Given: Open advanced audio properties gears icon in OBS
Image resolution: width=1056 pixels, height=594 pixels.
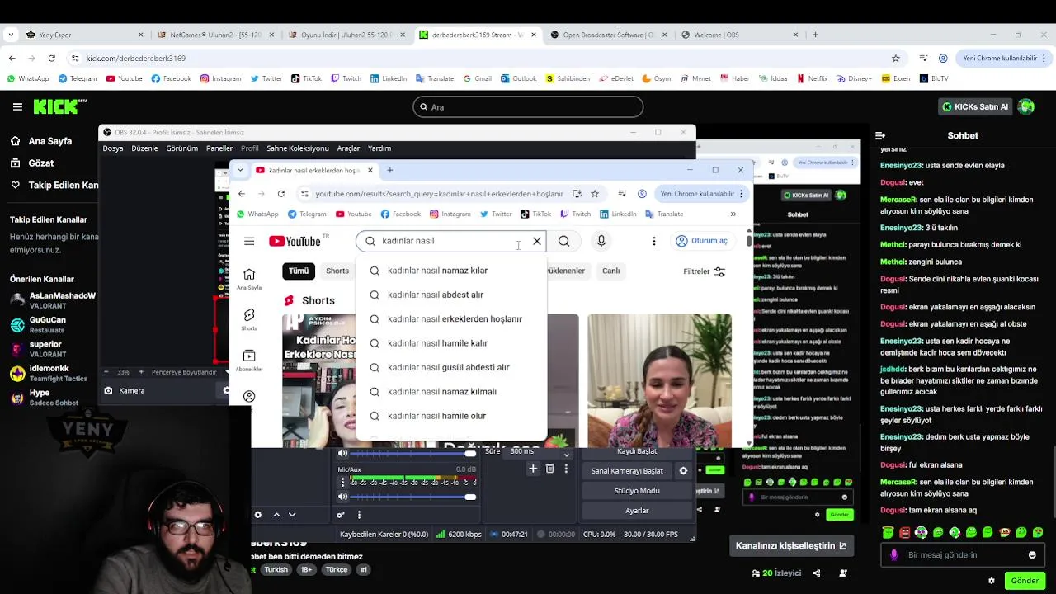Looking at the screenshot, I should [340, 515].
